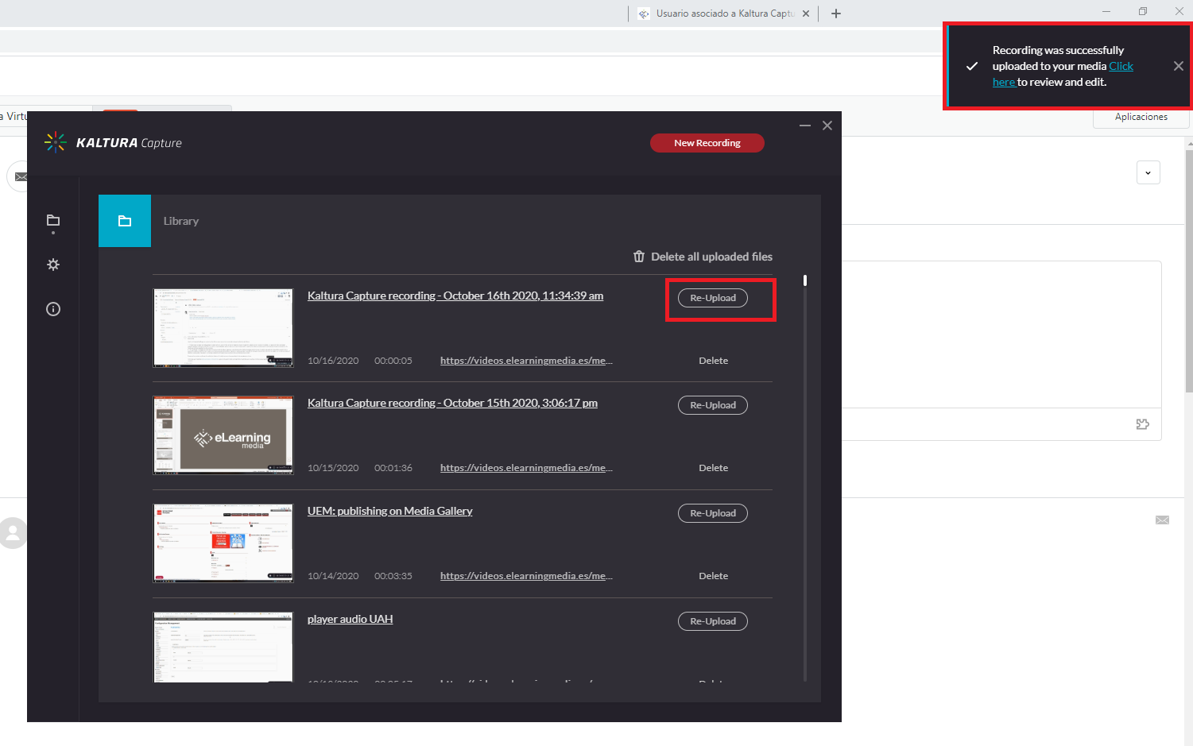
Task: Restore the browser window size
Action: pos(1143,11)
